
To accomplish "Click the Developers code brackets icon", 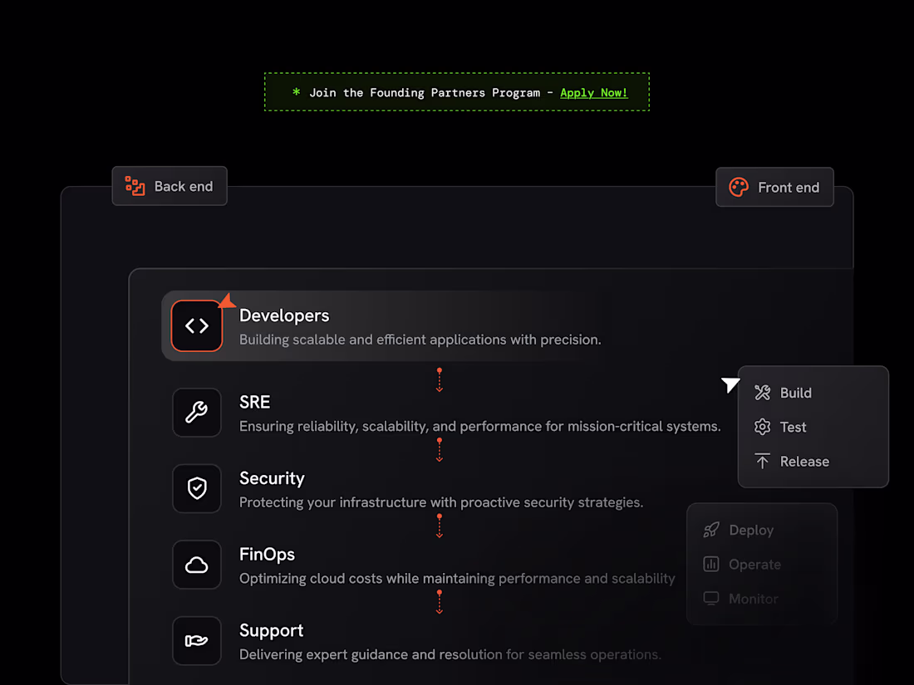I will [x=197, y=326].
